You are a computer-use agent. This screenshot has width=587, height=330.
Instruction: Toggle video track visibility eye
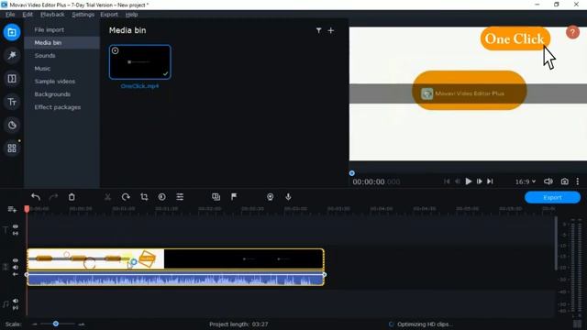(16, 260)
